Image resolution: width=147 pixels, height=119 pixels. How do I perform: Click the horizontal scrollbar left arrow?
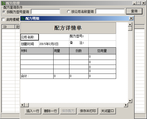tap(22, 105)
